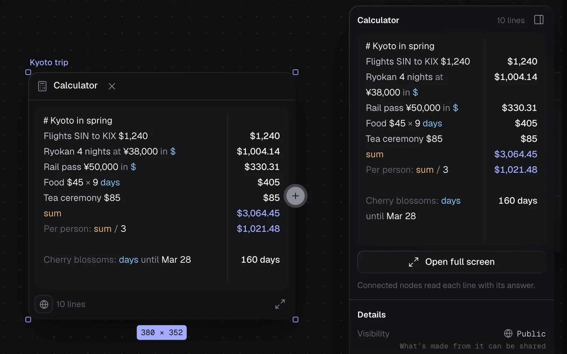The image size is (567, 354).
Task: Click the 'Per person: sum / 3' node line
Action: coord(85,229)
